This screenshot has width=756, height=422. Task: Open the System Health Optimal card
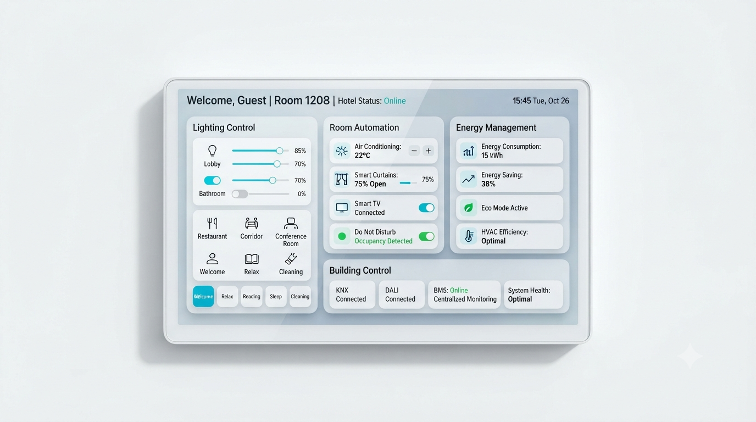[533, 295]
